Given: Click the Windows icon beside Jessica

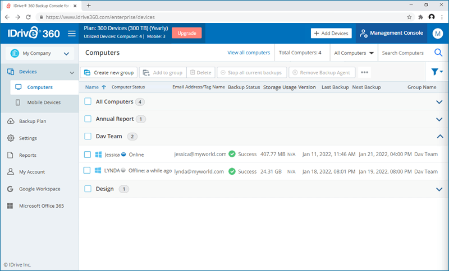Looking at the screenshot, I should click(x=98, y=155).
